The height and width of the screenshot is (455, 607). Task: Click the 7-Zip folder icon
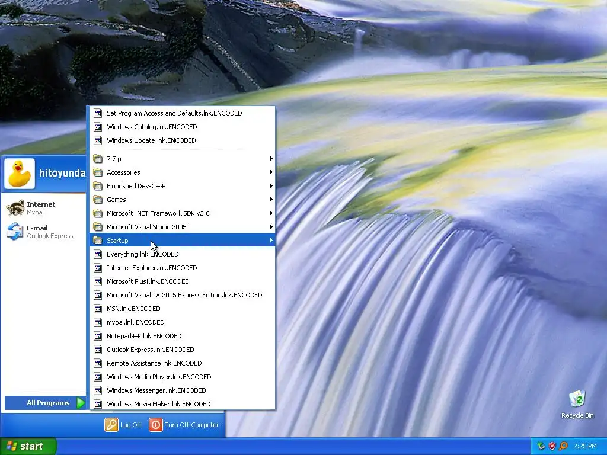(x=98, y=159)
